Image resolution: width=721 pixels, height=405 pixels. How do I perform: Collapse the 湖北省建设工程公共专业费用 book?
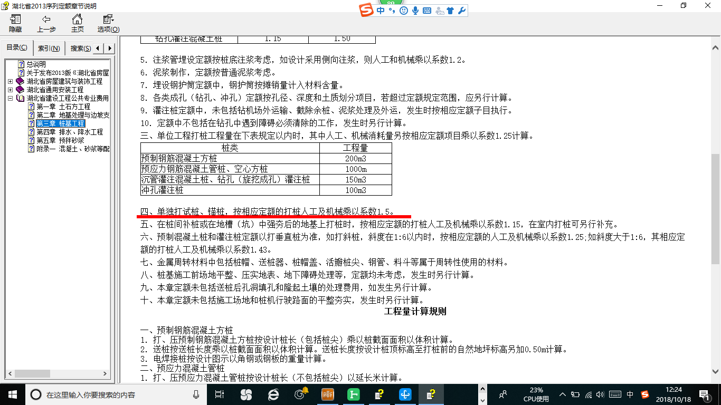(11, 98)
